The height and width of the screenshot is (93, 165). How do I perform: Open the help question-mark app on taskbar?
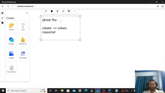pos(117,91)
